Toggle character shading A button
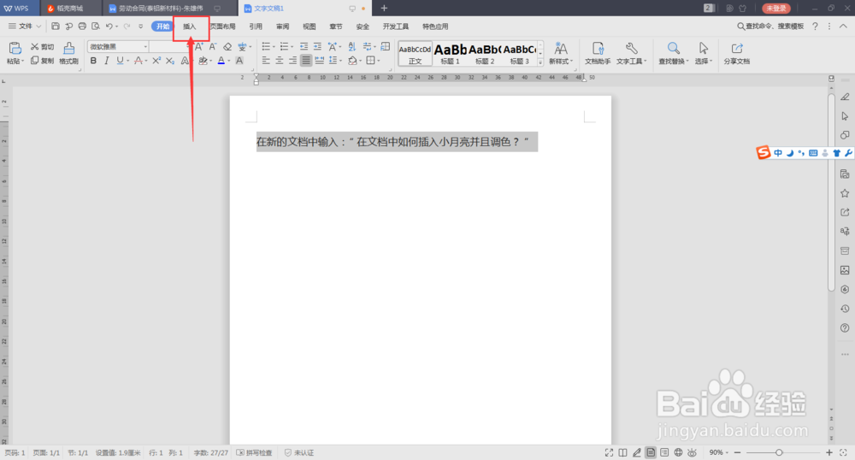The image size is (855, 460). point(239,61)
